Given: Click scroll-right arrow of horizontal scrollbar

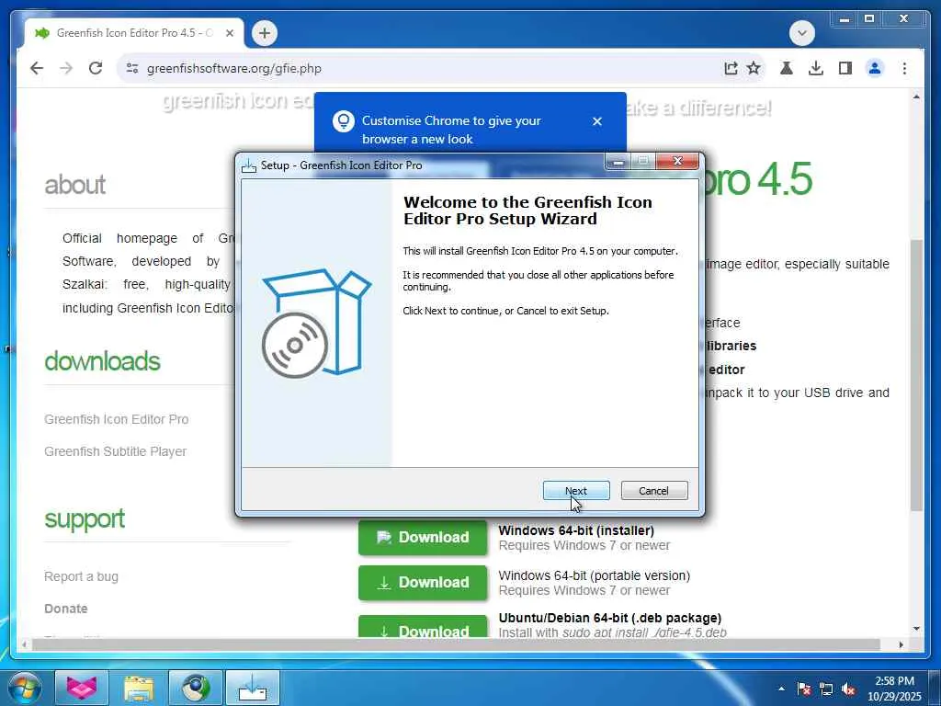Looking at the screenshot, I should tap(901, 644).
